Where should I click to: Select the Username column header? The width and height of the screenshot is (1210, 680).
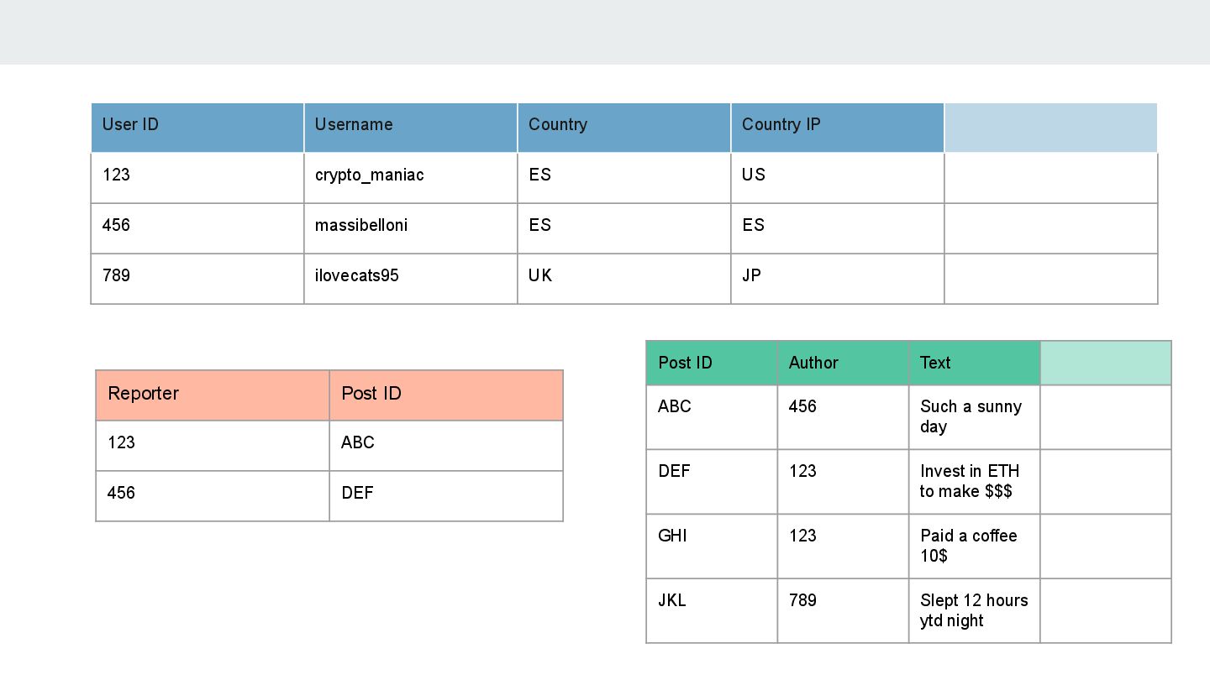tap(411, 128)
